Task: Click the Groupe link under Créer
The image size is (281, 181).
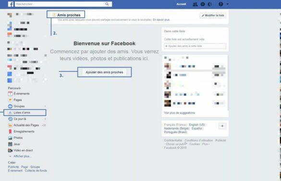Action: [x=35, y=167]
